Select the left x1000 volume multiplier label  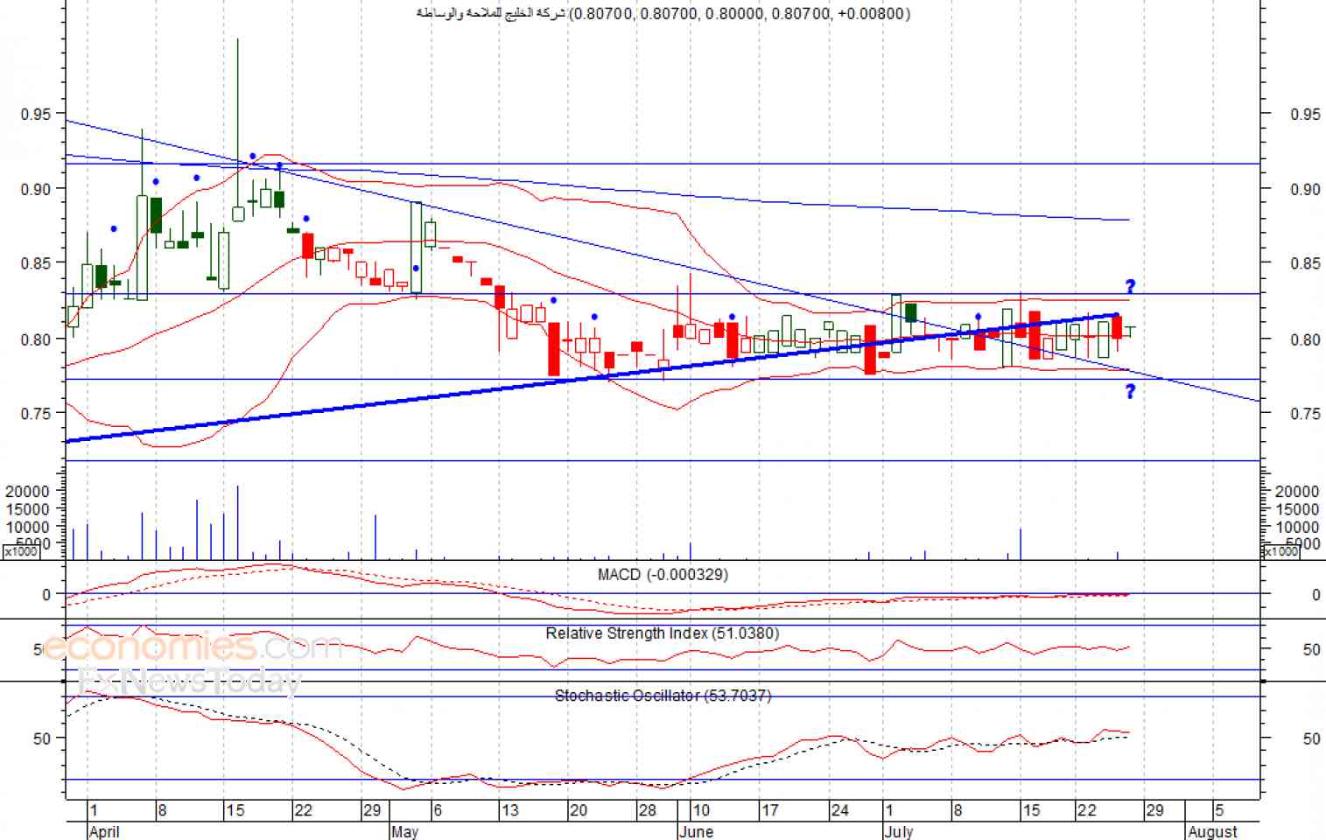pos(20,551)
